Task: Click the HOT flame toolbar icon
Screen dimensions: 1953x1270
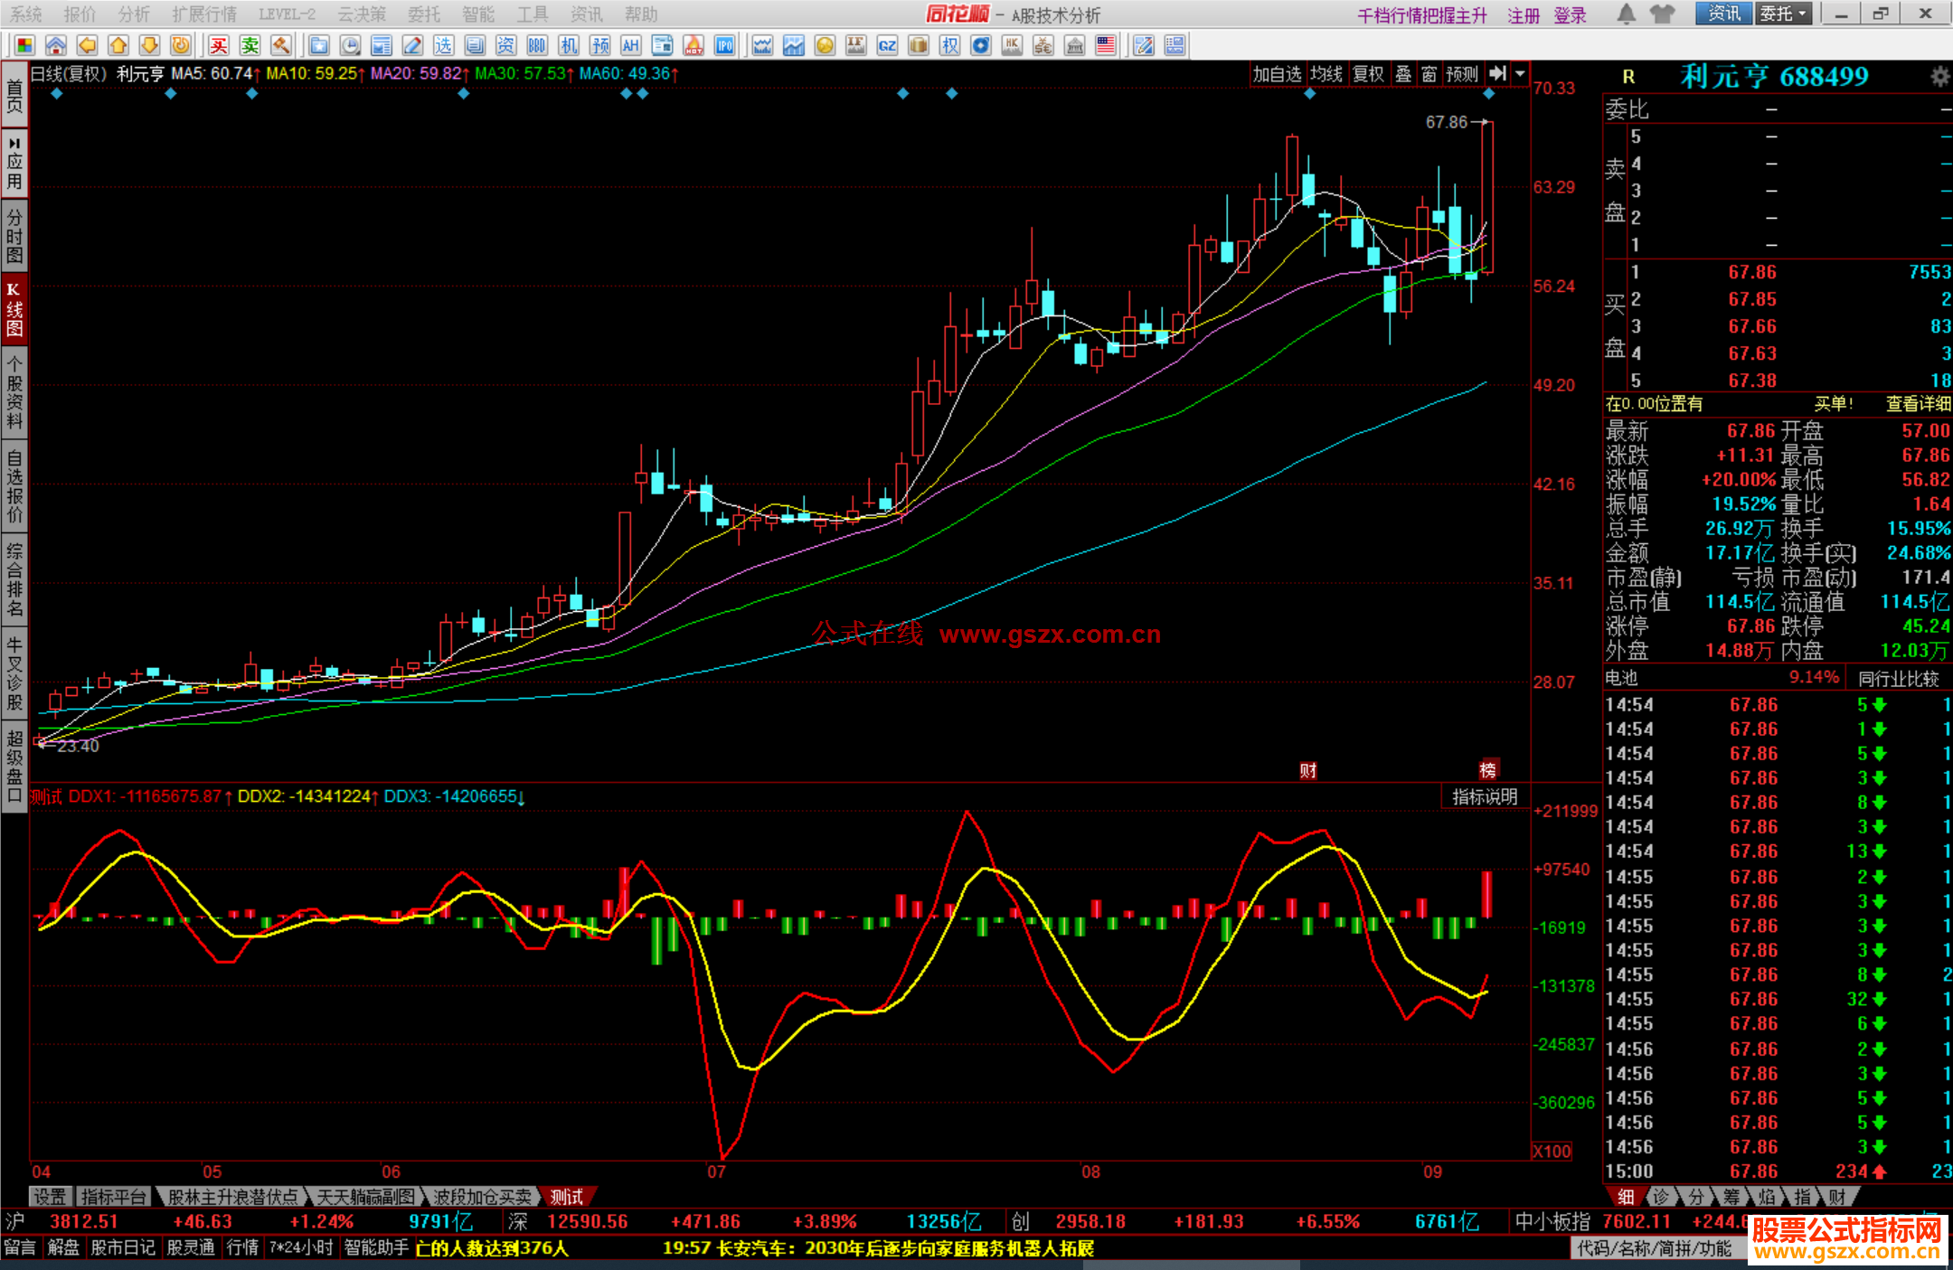Action: pyautogui.click(x=693, y=45)
